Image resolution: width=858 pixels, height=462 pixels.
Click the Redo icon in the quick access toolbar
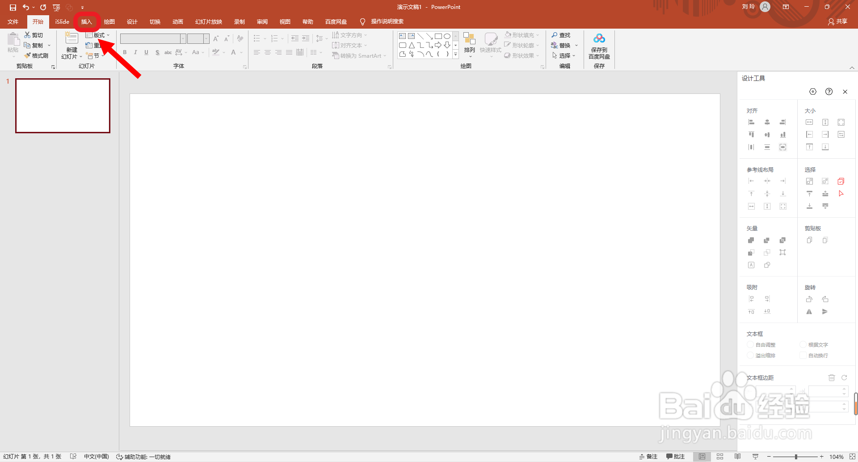[x=43, y=7]
